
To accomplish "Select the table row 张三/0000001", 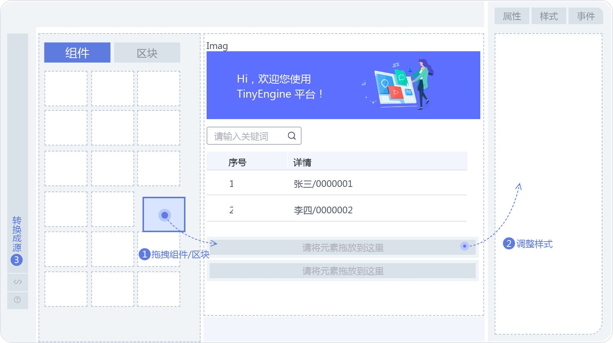I will tap(323, 184).
